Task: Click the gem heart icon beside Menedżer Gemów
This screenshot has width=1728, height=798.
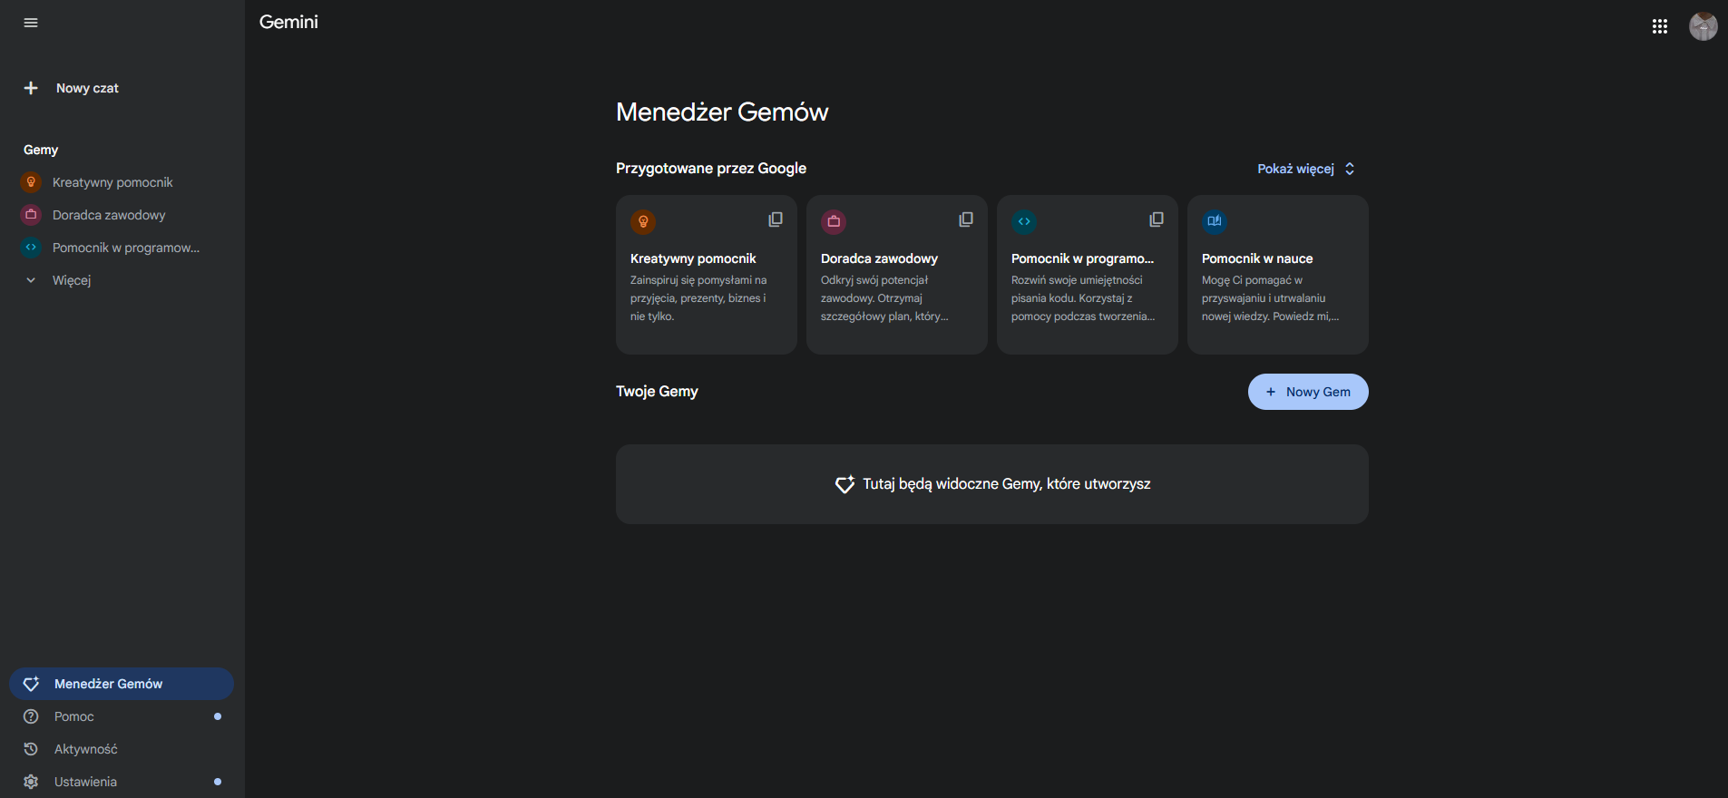Action: [x=31, y=684]
